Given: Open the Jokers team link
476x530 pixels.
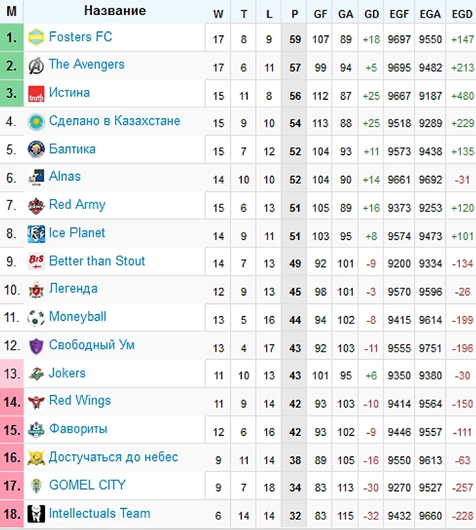Looking at the screenshot, I should click(x=67, y=373).
